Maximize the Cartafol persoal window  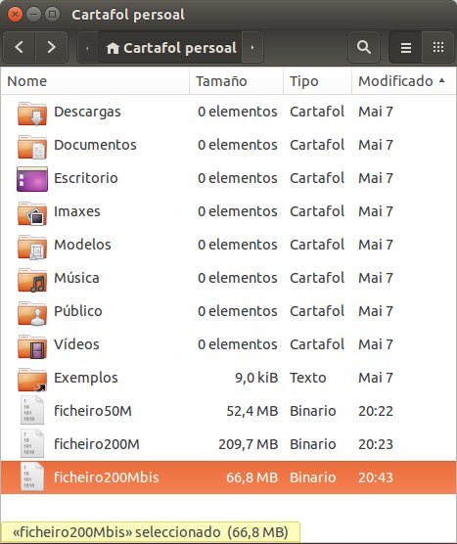point(53,15)
